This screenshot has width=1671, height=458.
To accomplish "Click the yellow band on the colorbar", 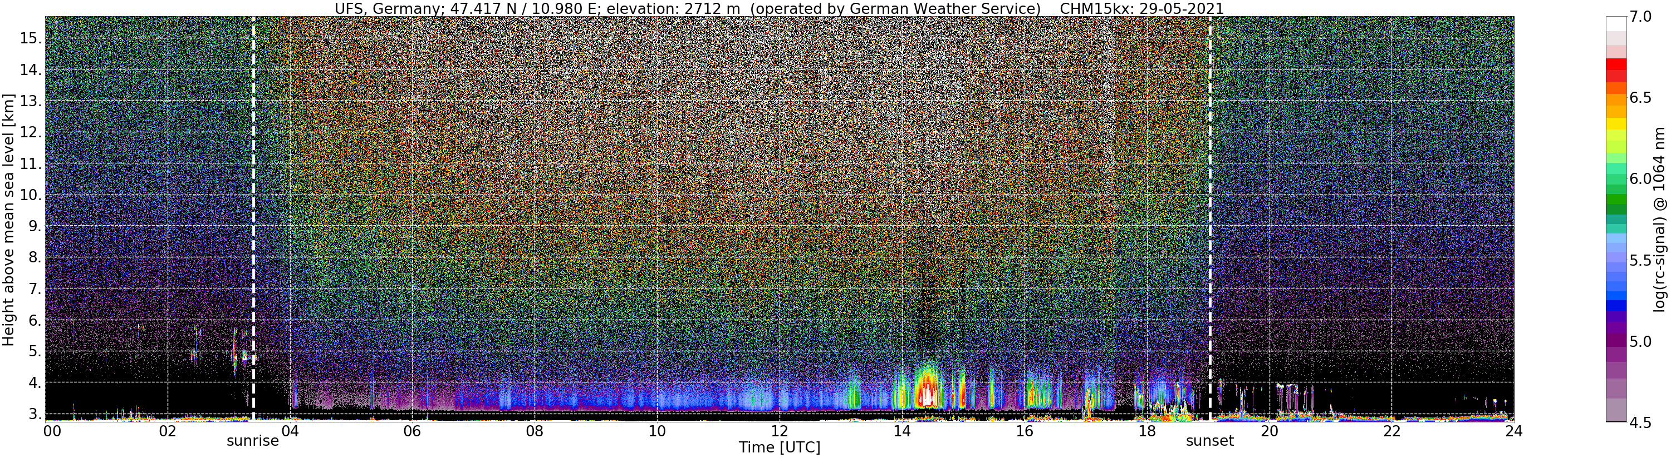I will pos(1615,125).
